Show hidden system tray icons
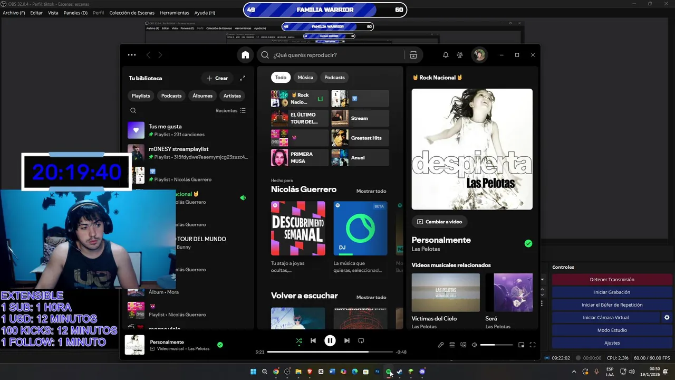675x380 pixels. (x=574, y=372)
